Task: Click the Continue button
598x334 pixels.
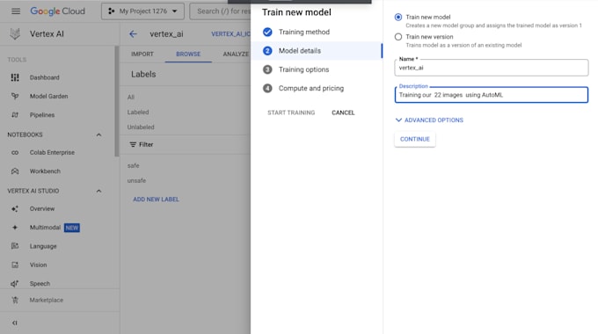Action: pos(415,139)
